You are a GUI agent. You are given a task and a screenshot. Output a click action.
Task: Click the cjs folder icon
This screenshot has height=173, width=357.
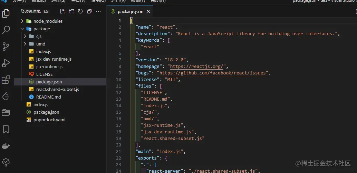click(31, 37)
